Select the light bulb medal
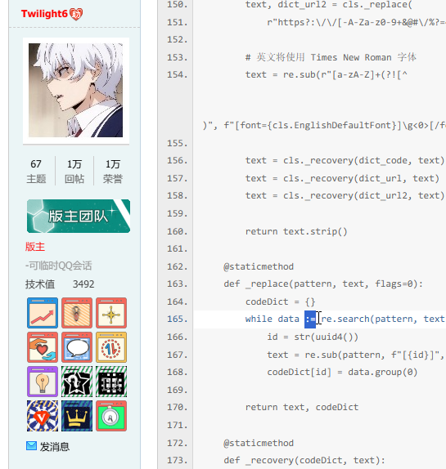446x469 pixels. (43, 382)
